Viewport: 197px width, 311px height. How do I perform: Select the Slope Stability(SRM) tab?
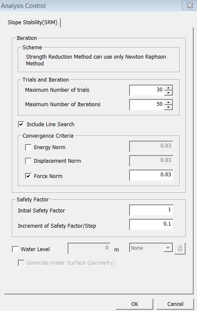[33, 23]
